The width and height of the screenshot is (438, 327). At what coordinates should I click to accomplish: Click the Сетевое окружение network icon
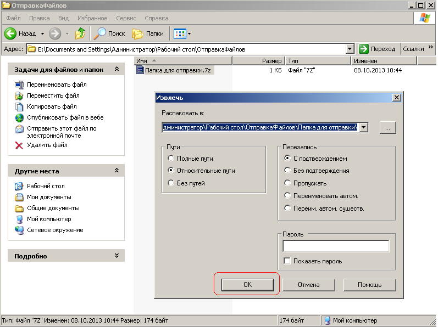click(x=19, y=230)
